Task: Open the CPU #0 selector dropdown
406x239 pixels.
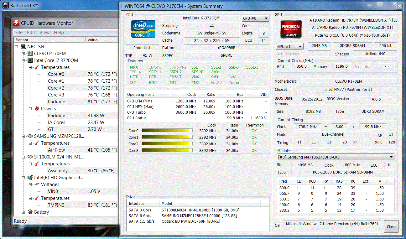Action: click(255, 18)
